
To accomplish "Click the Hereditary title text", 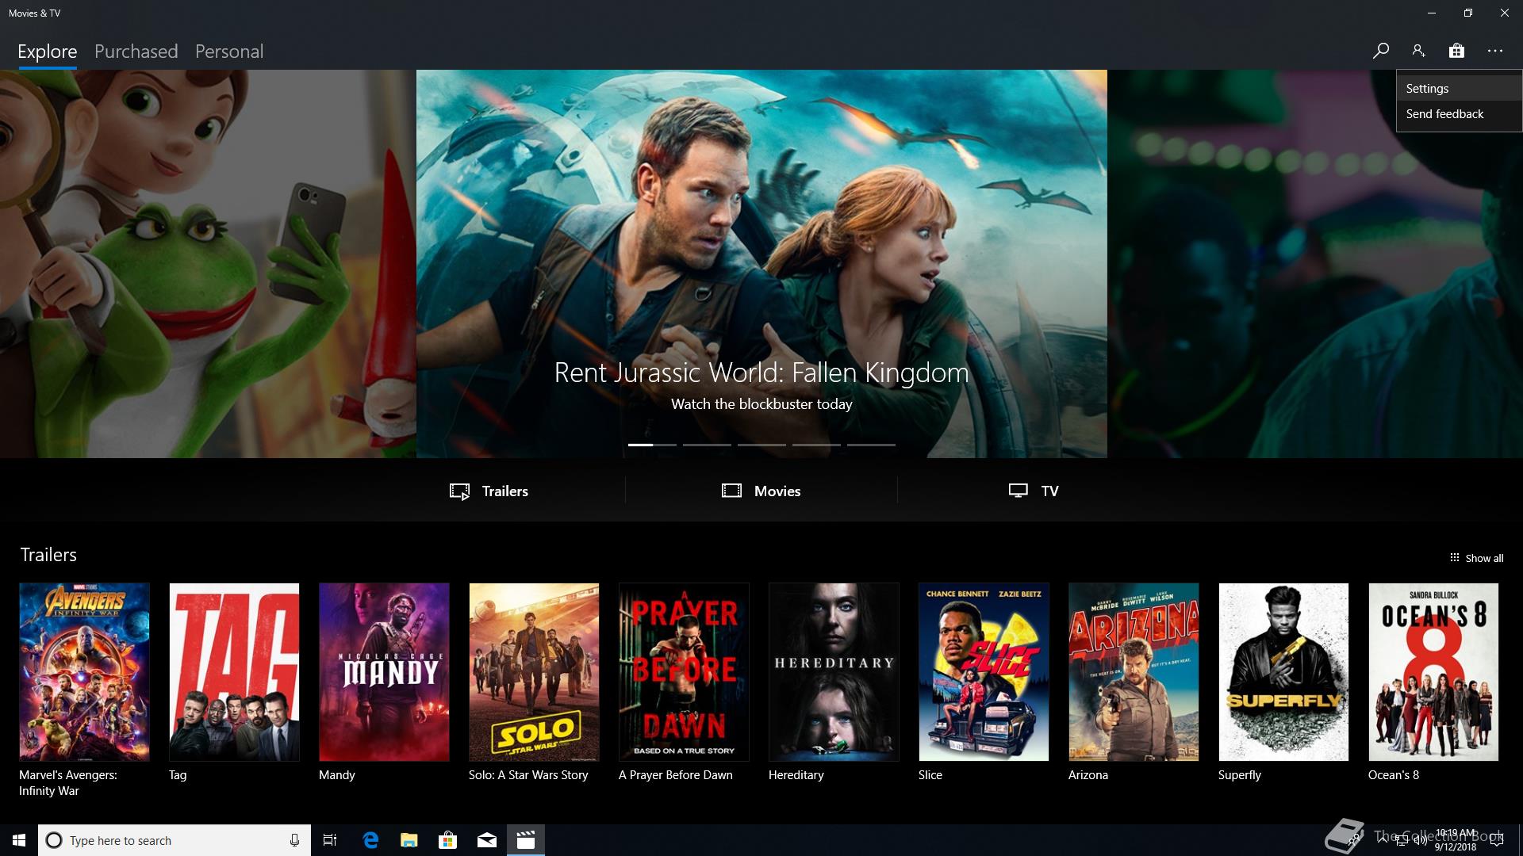I will coord(796,775).
